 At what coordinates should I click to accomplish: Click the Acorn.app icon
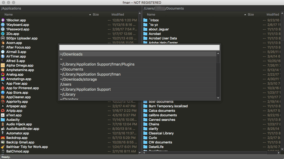[x=3, y=43]
